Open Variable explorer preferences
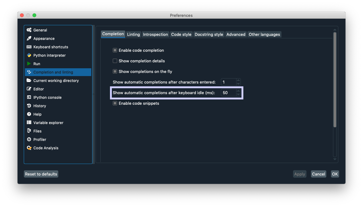363x207 pixels. point(58,123)
